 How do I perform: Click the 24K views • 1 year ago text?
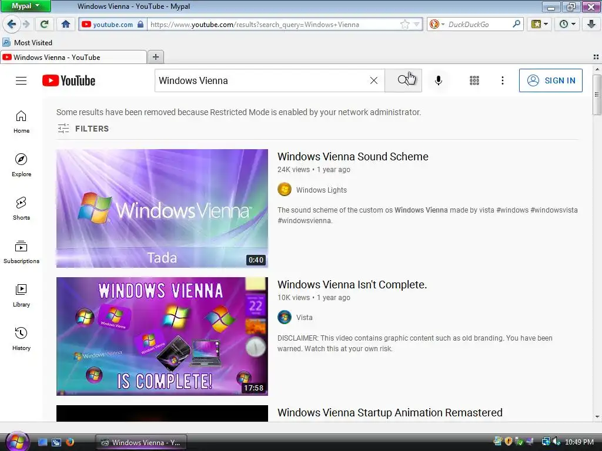point(314,170)
